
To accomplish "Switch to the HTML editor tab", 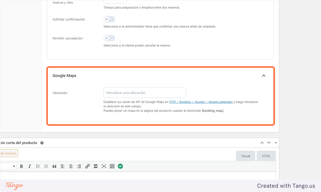I will [x=266, y=156].
